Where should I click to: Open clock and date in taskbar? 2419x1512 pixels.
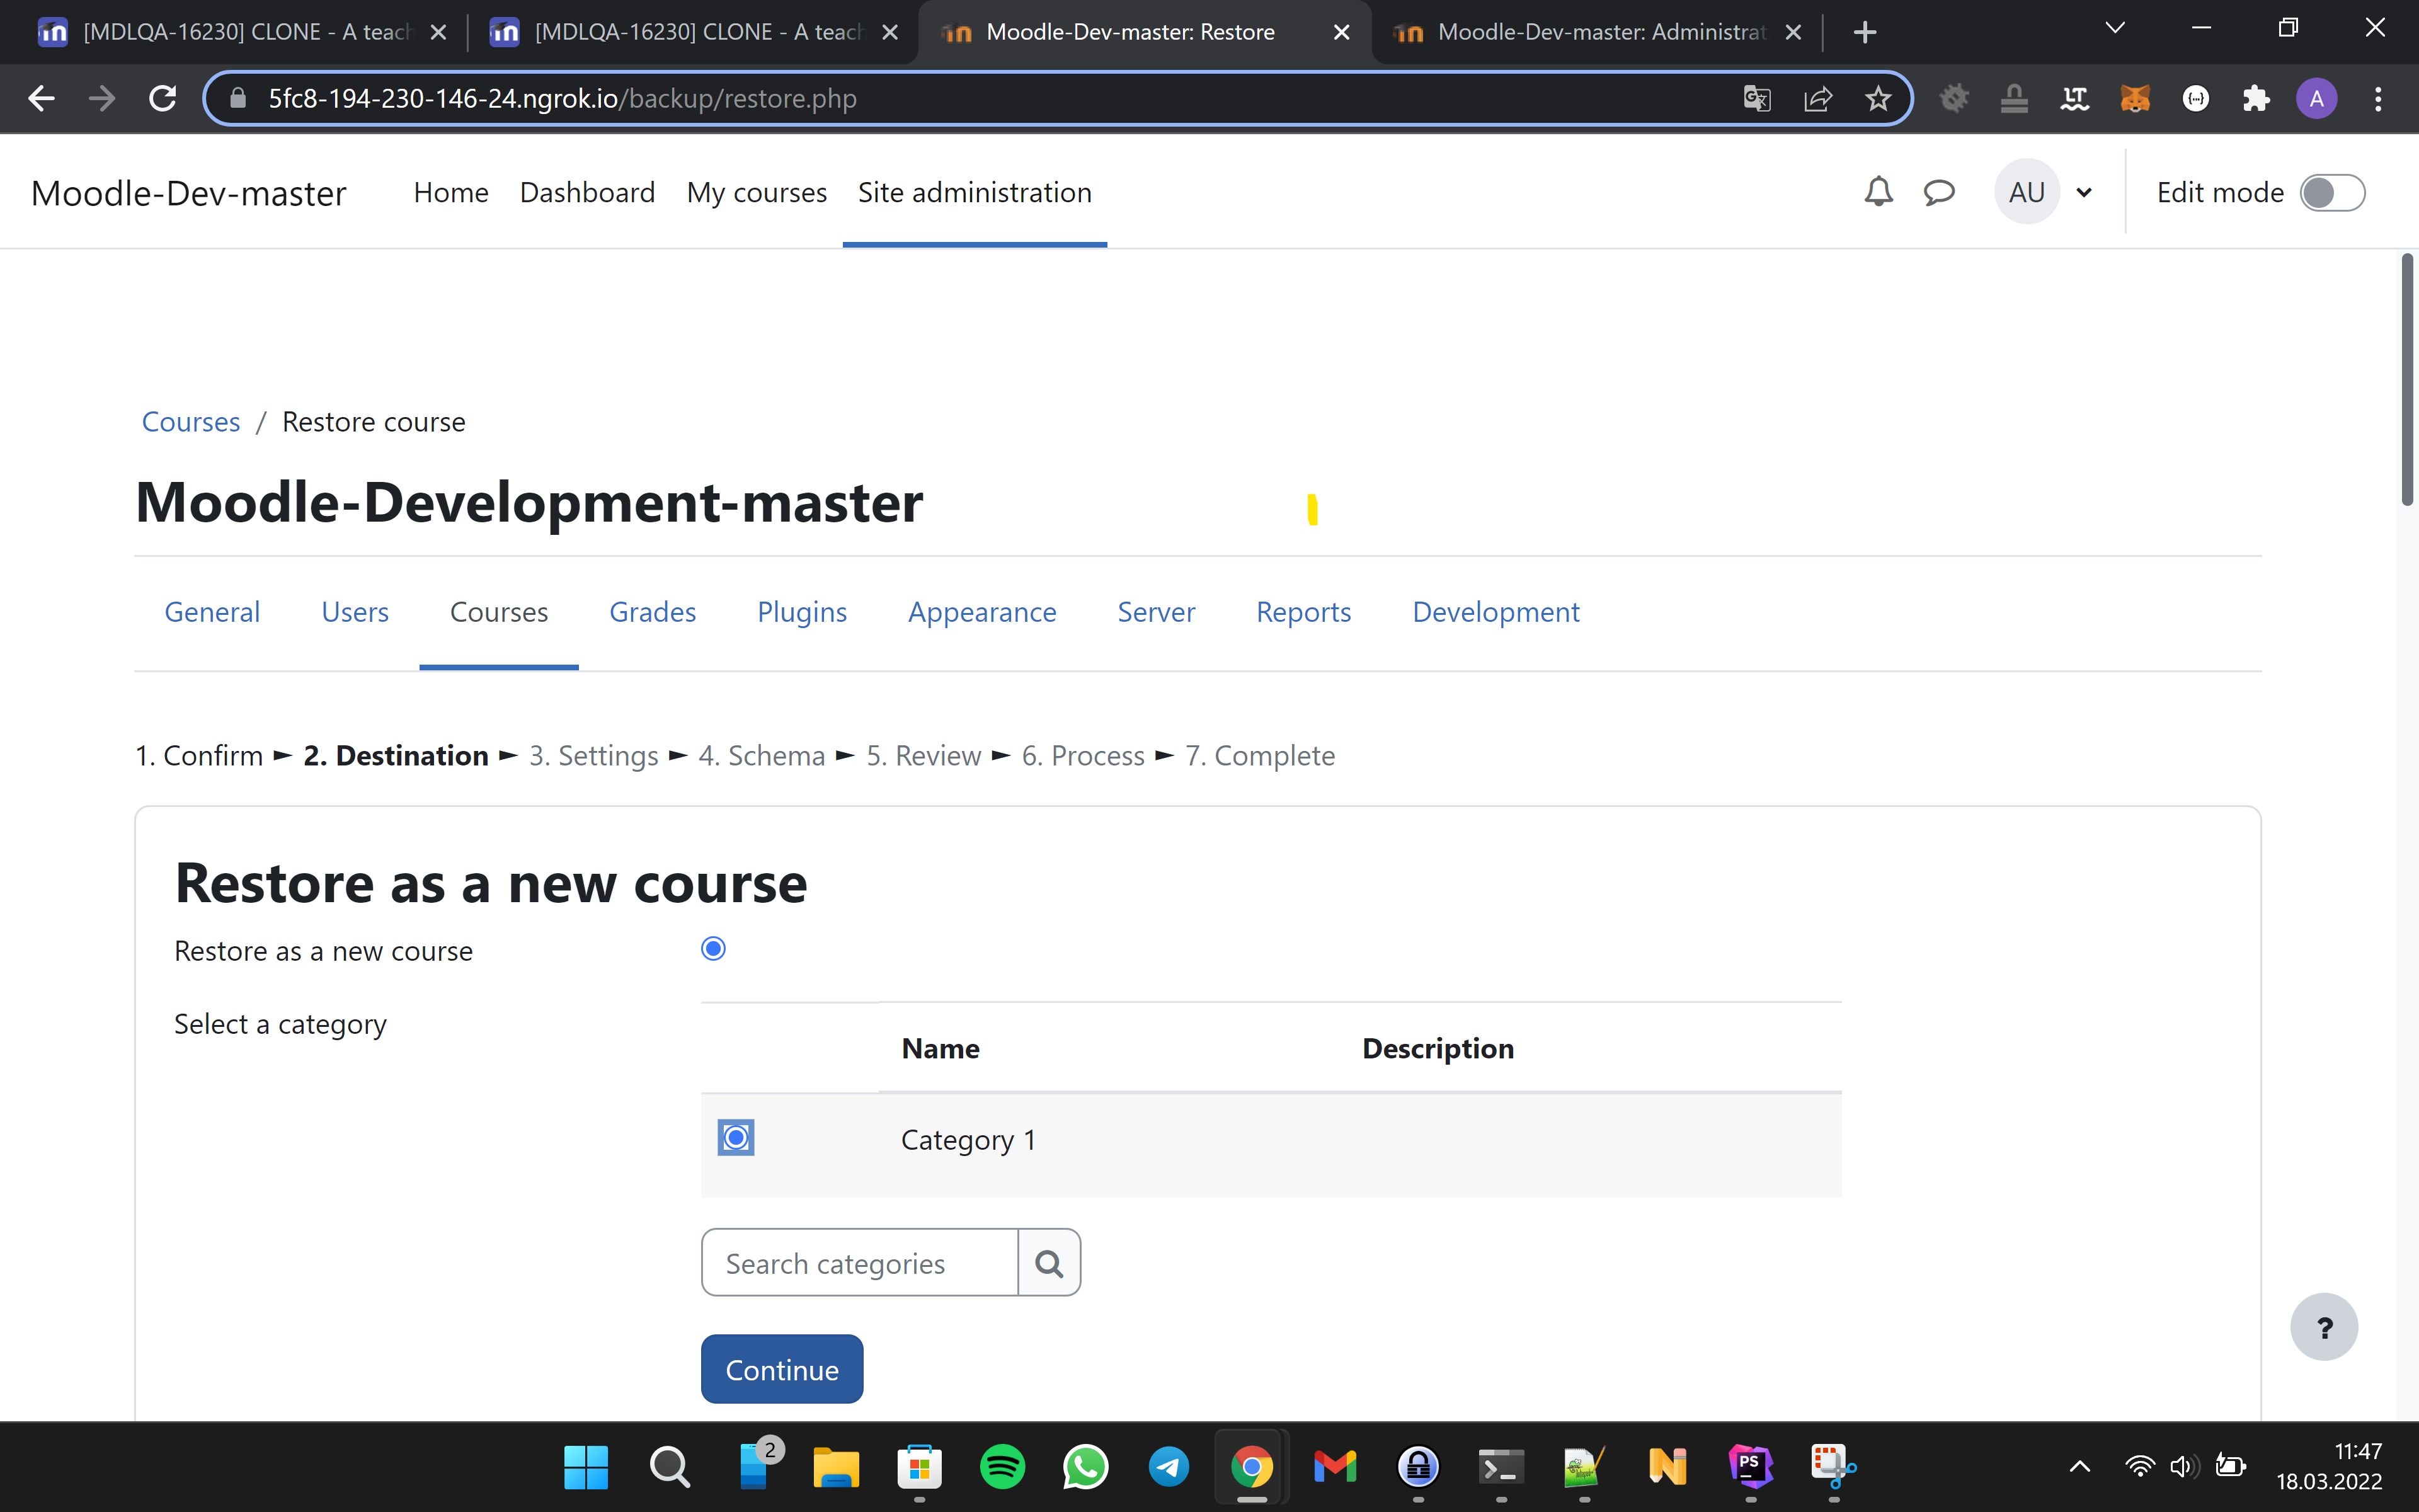(2329, 1466)
